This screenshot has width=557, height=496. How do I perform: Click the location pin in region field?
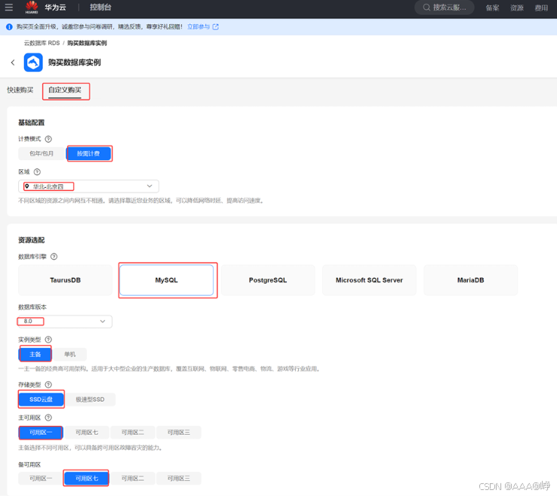coord(27,186)
